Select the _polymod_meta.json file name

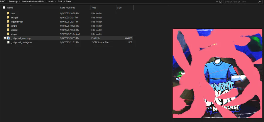(x=21, y=42)
